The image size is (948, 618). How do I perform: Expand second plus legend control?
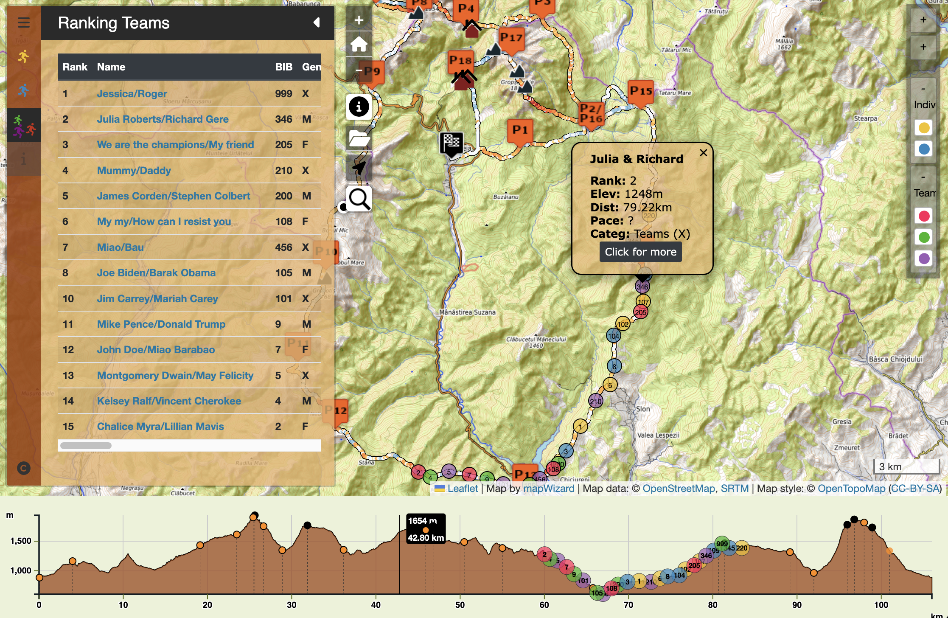pyautogui.click(x=923, y=47)
